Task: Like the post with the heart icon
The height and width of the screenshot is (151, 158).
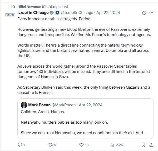Action: [x=81, y=145]
